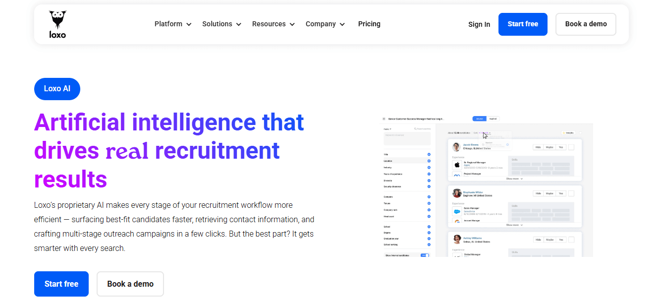Check the checkbox on Jacob Simms' card

click(571, 147)
